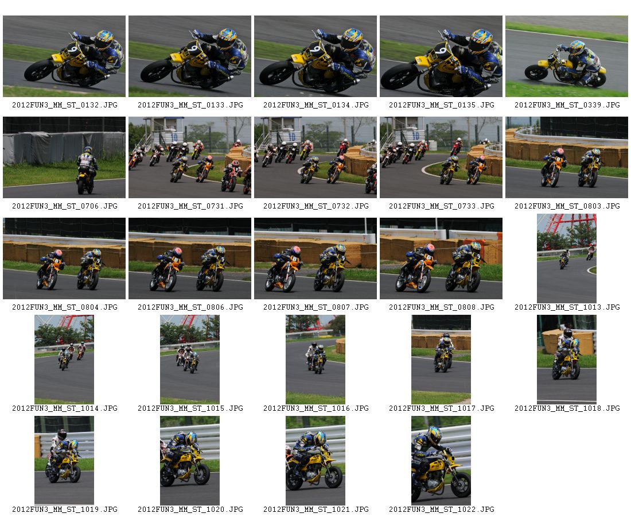View thumbnail 2012FUN3_MM_ST_0339.JPG

567,56
